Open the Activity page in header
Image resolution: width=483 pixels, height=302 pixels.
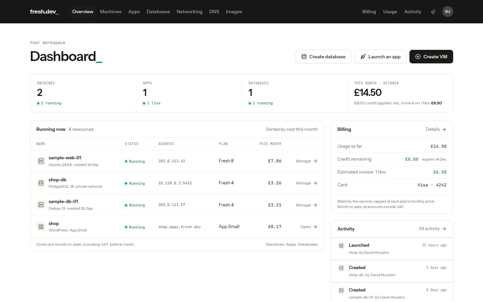(413, 12)
